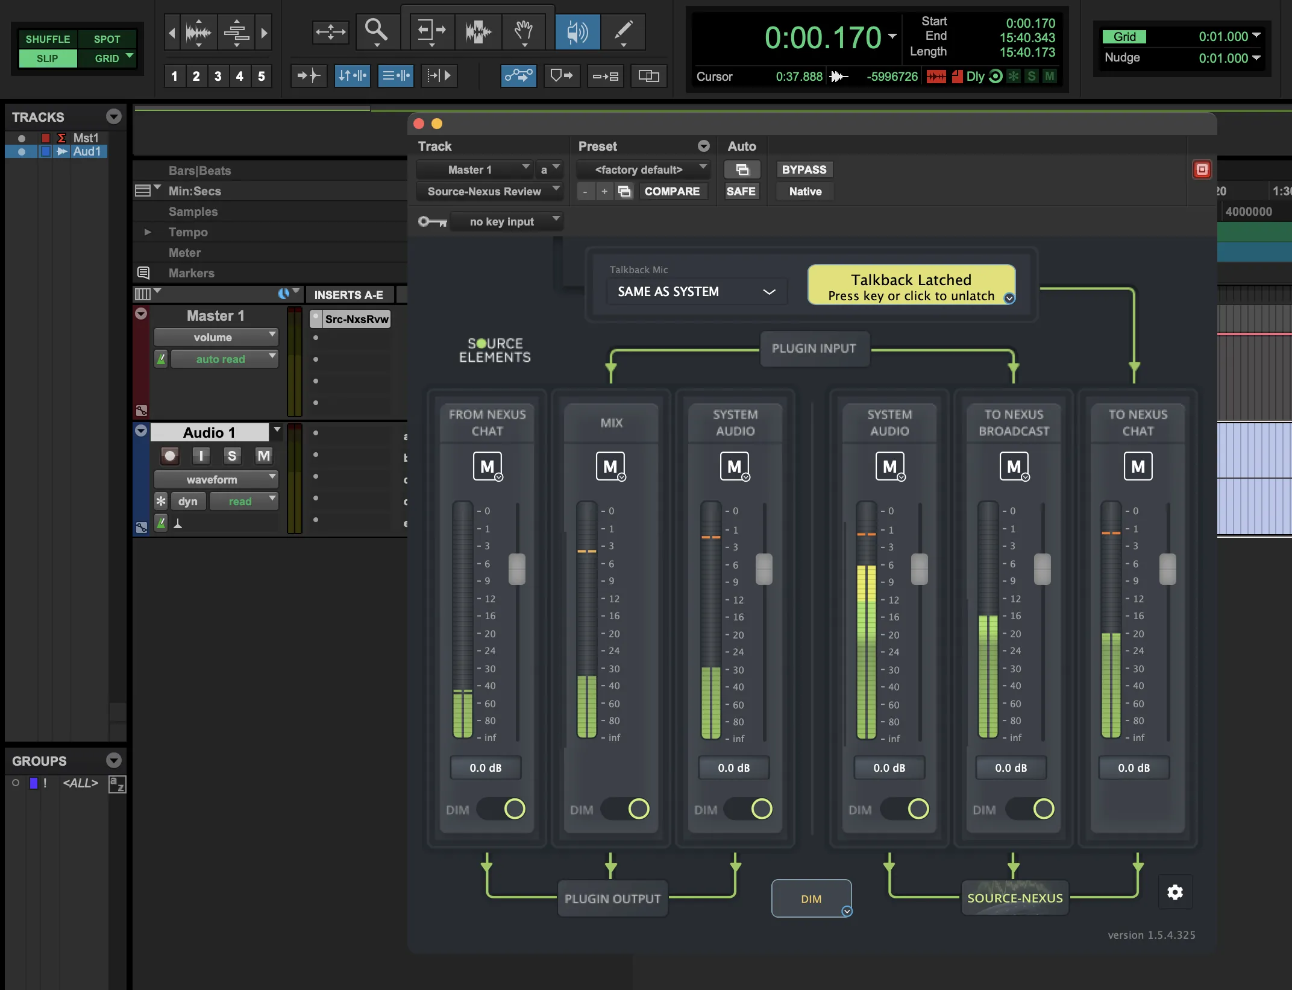Mute the MIX channel
This screenshot has height=990, width=1292.
(610, 466)
